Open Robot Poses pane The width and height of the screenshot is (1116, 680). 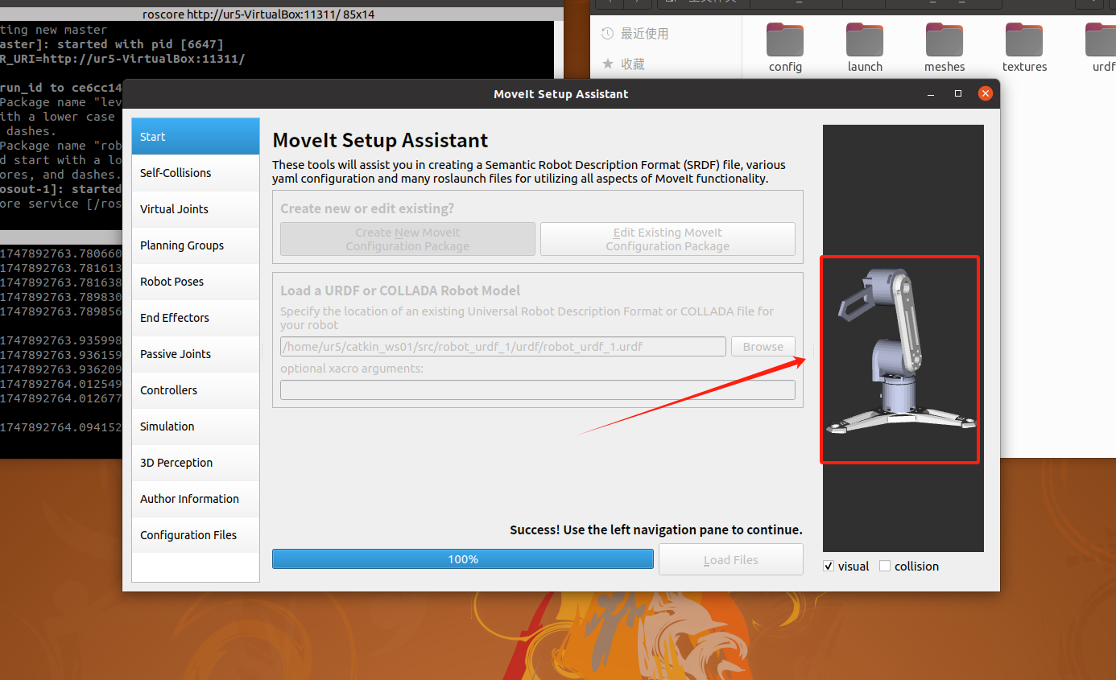(x=196, y=282)
